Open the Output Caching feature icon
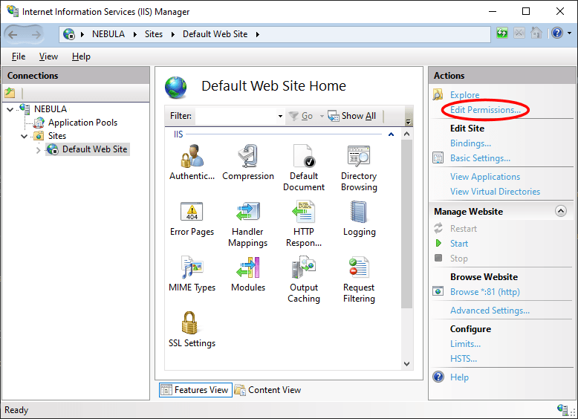This screenshot has width=578, height=419. coord(303,267)
